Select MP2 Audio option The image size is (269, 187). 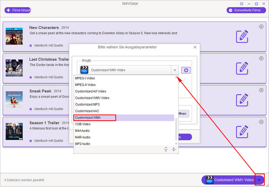point(124,144)
